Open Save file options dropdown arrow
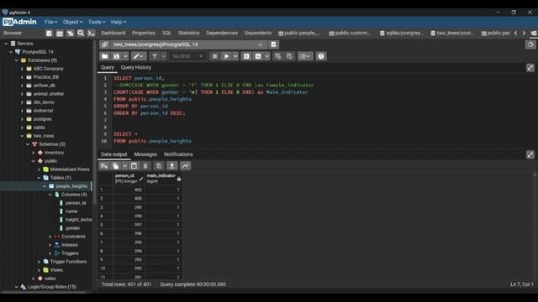 point(125,56)
